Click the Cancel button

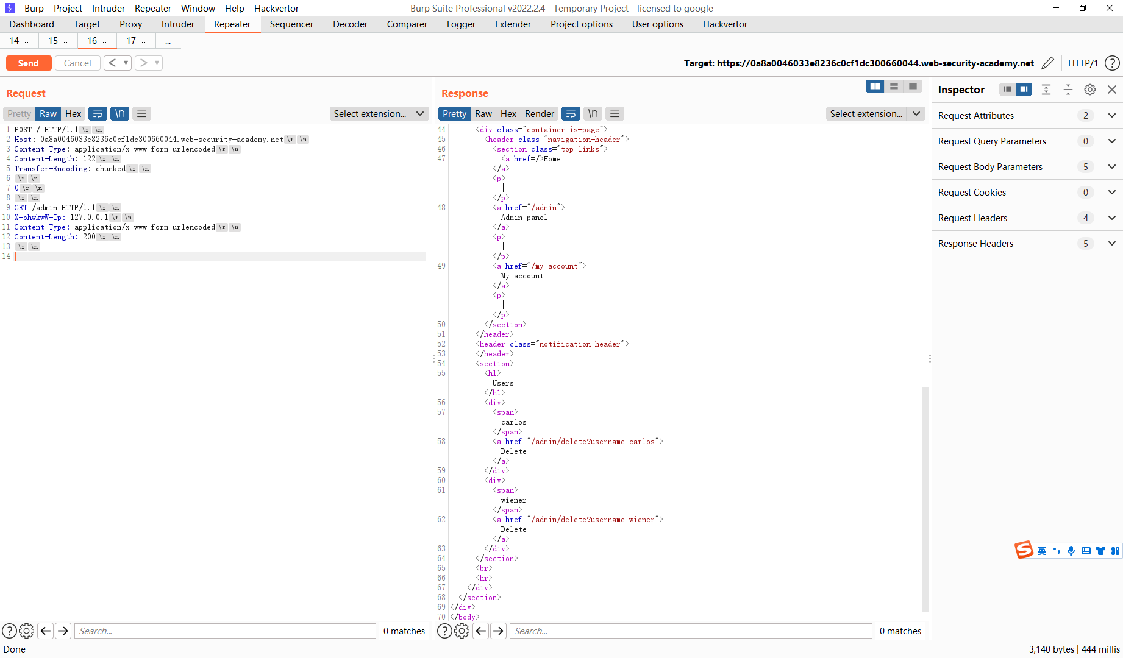pyautogui.click(x=77, y=63)
